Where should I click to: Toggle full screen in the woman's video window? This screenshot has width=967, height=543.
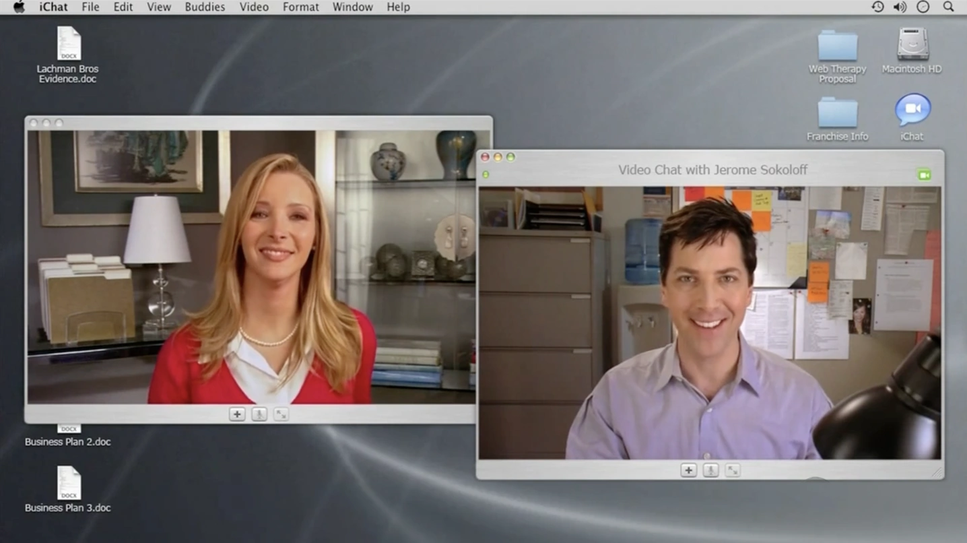(x=281, y=414)
